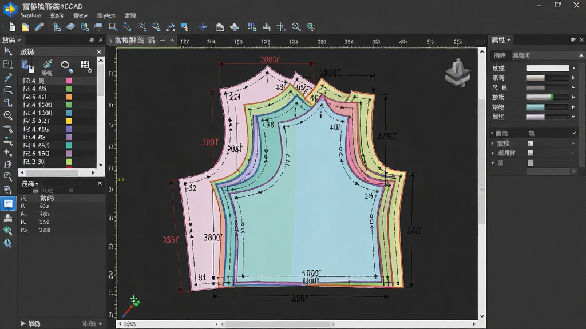
Task: Click the blue crosshair icon in the toolbar
Action: 203,27
